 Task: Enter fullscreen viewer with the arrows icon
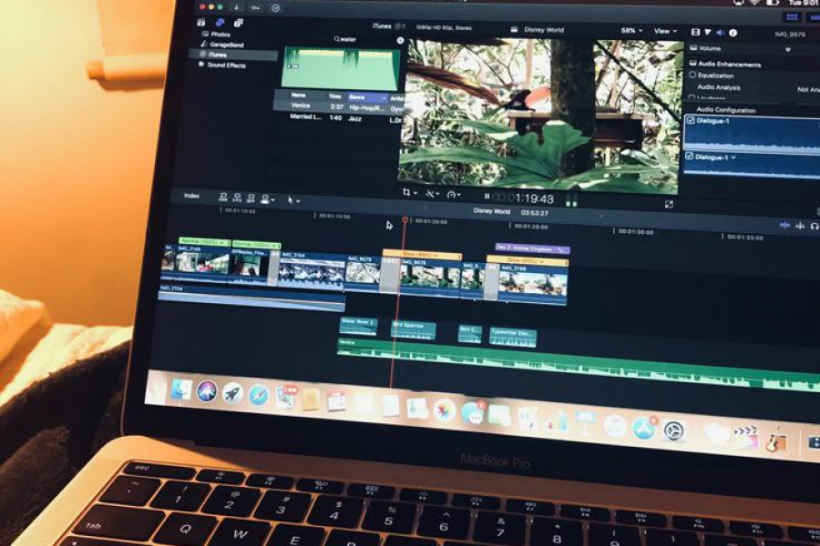point(669,204)
